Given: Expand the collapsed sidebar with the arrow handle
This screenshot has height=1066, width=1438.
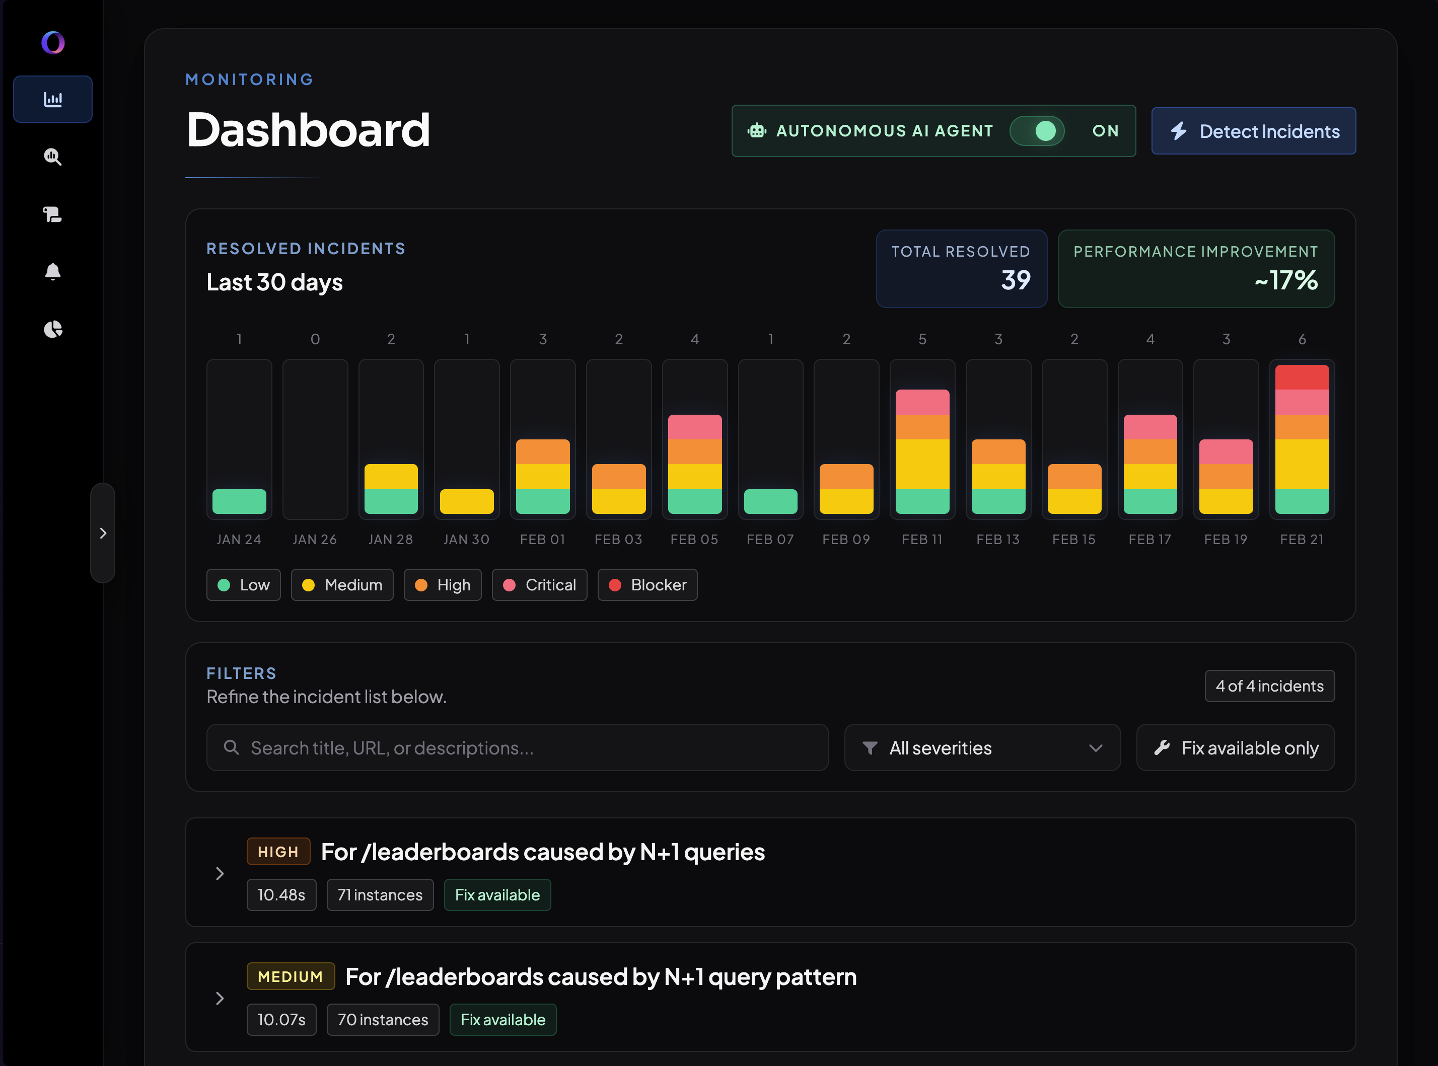Looking at the screenshot, I should pos(103,533).
